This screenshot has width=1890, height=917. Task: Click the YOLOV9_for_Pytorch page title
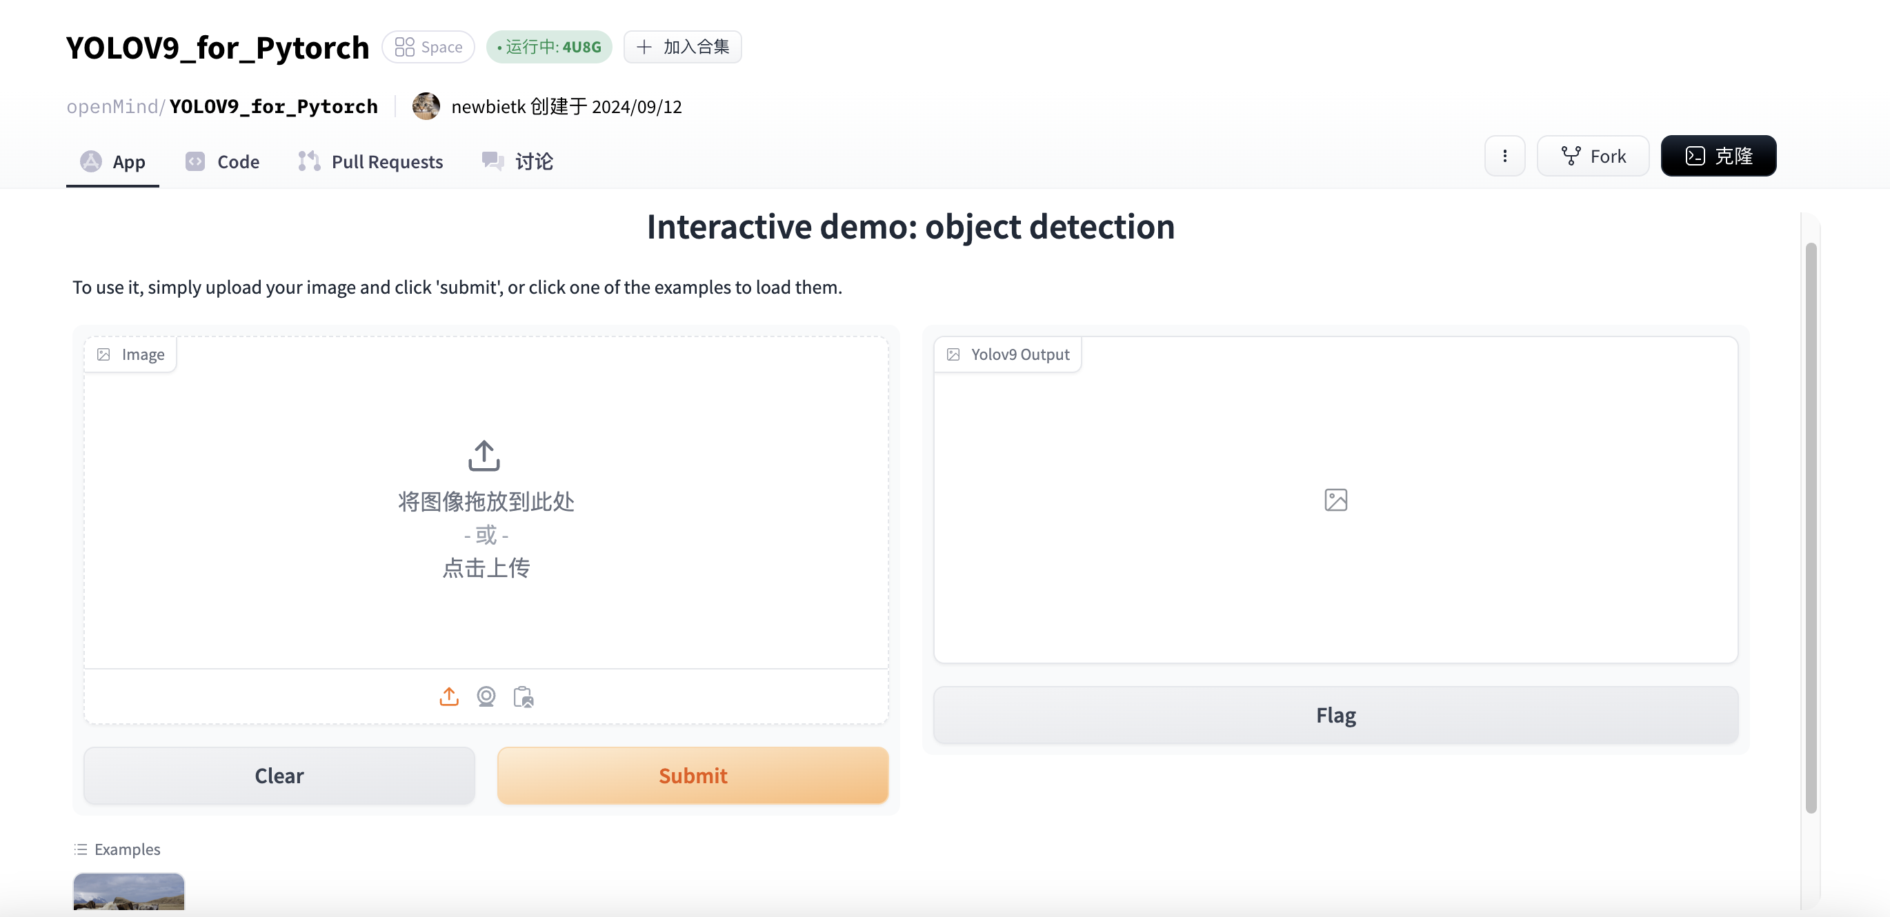tap(217, 47)
